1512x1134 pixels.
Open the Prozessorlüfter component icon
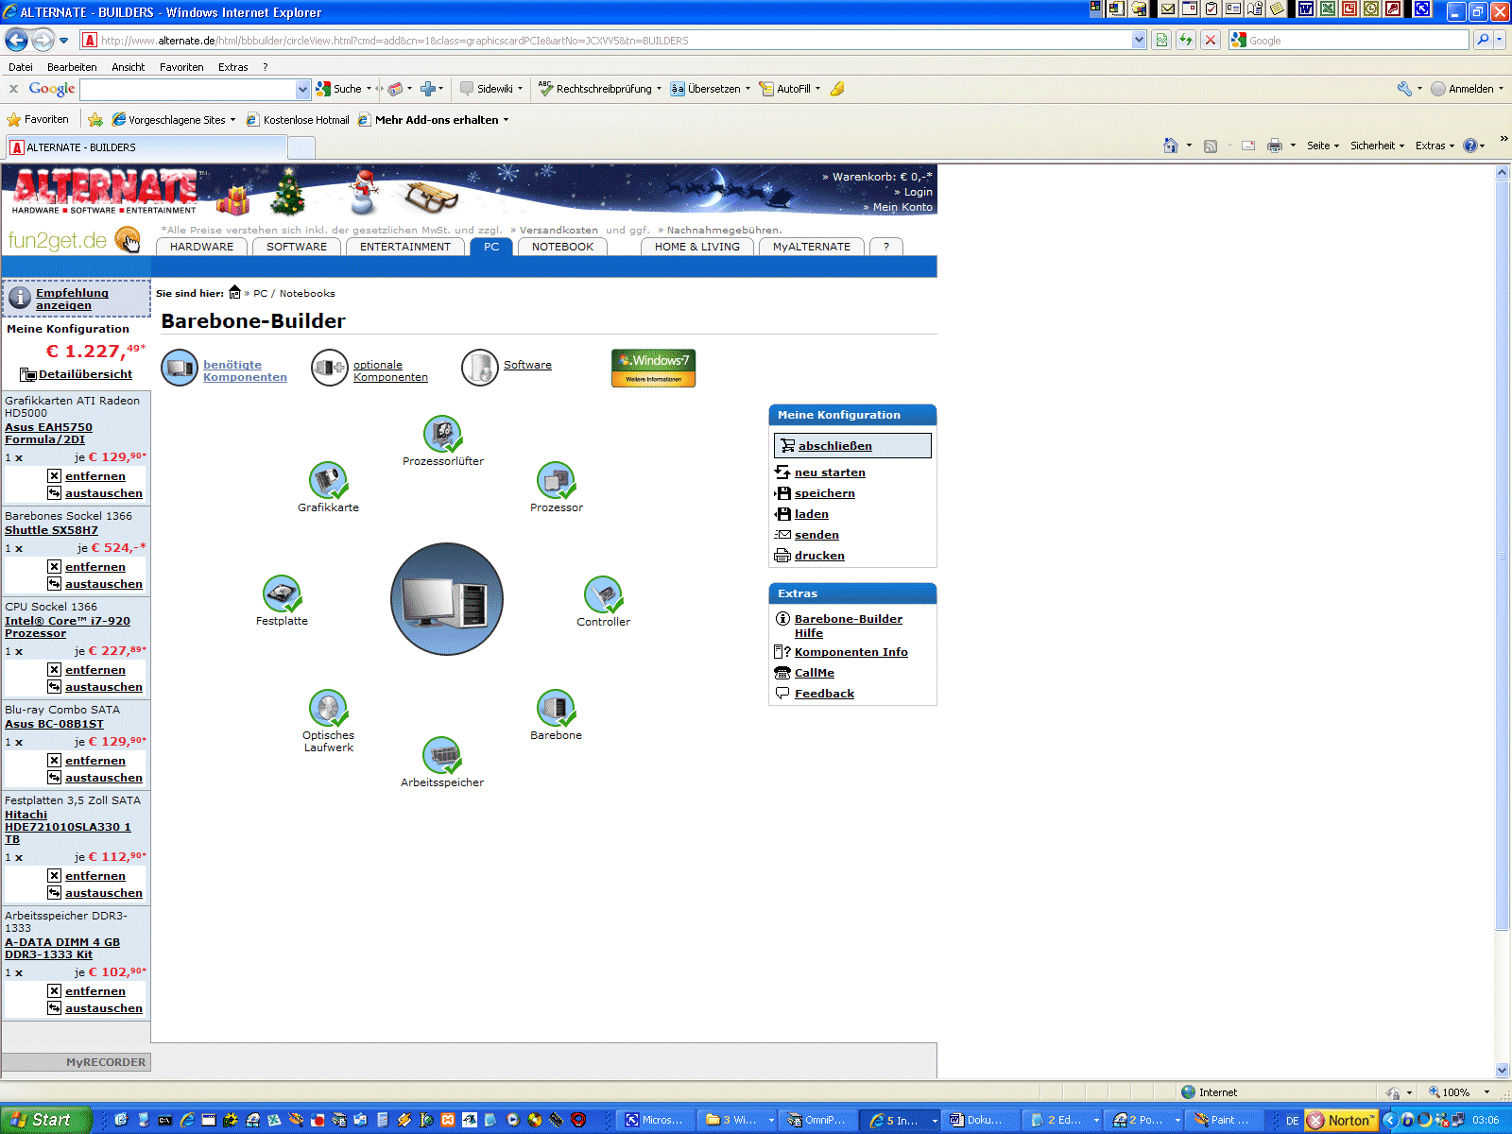point(442,434)
